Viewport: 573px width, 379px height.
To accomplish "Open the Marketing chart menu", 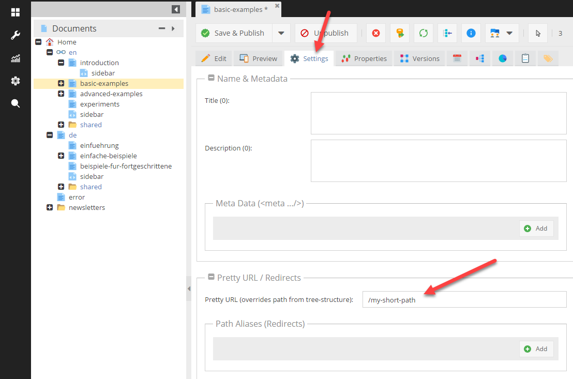I will [x=16, y=58].
